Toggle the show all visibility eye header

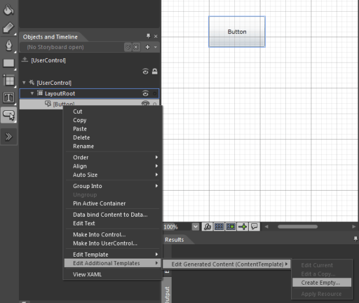[x=146, y=72]
